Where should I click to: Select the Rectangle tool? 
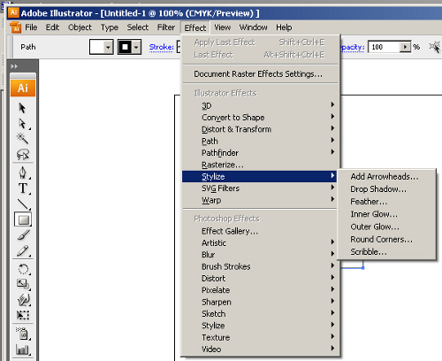(x=23, y=219)
